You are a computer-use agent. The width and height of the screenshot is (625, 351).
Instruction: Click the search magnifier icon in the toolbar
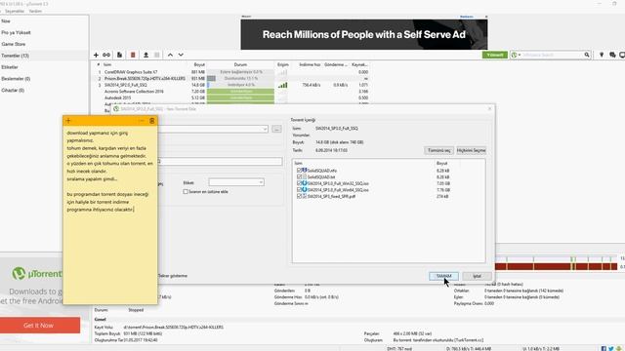click(587, 55)
